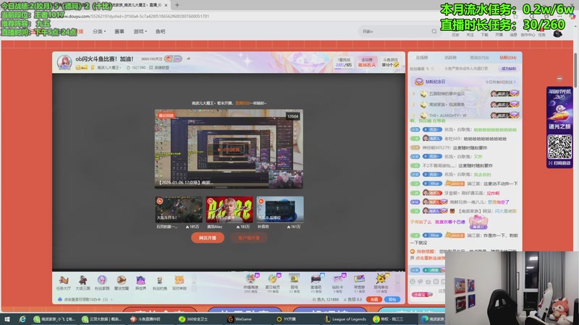The height and width of the screenshot is (325, 579).
Task: Open the 赛事 tab in Douyu navigation
Action: pyautogui.click(x=119, y=31)
